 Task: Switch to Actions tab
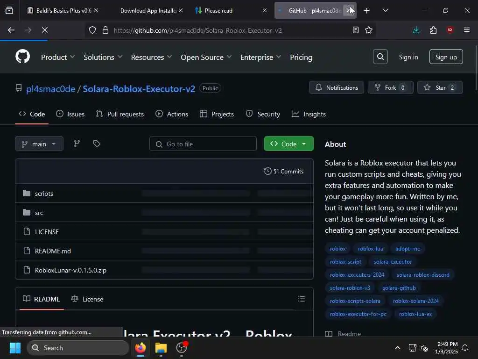(x=172, y=114)
